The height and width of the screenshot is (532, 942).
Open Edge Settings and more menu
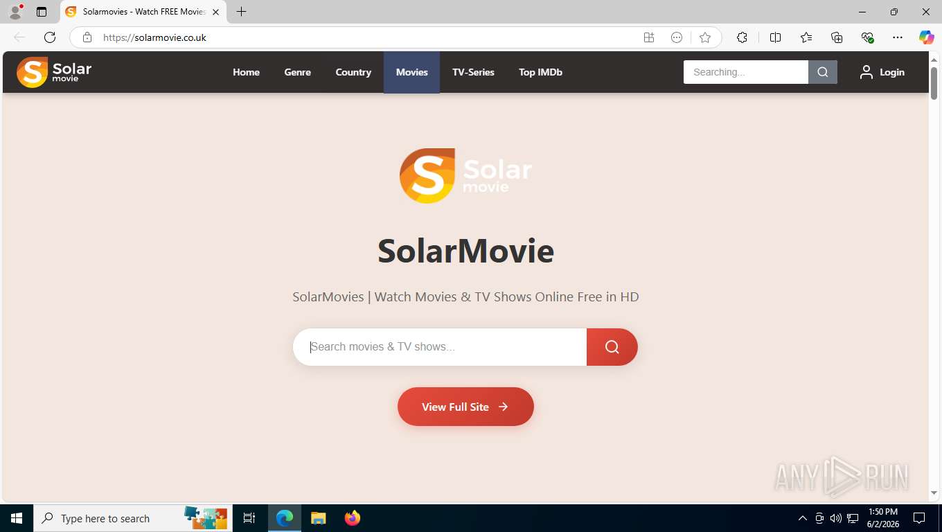pos(898,37)
